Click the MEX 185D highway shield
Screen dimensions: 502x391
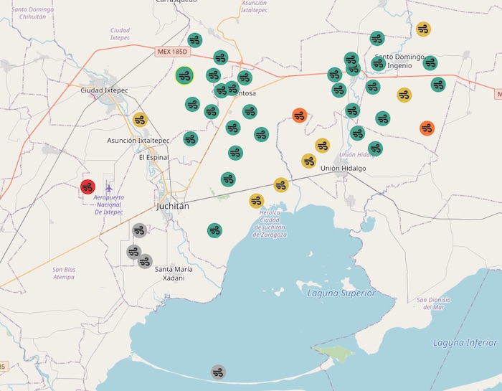[x=171, y=52]
